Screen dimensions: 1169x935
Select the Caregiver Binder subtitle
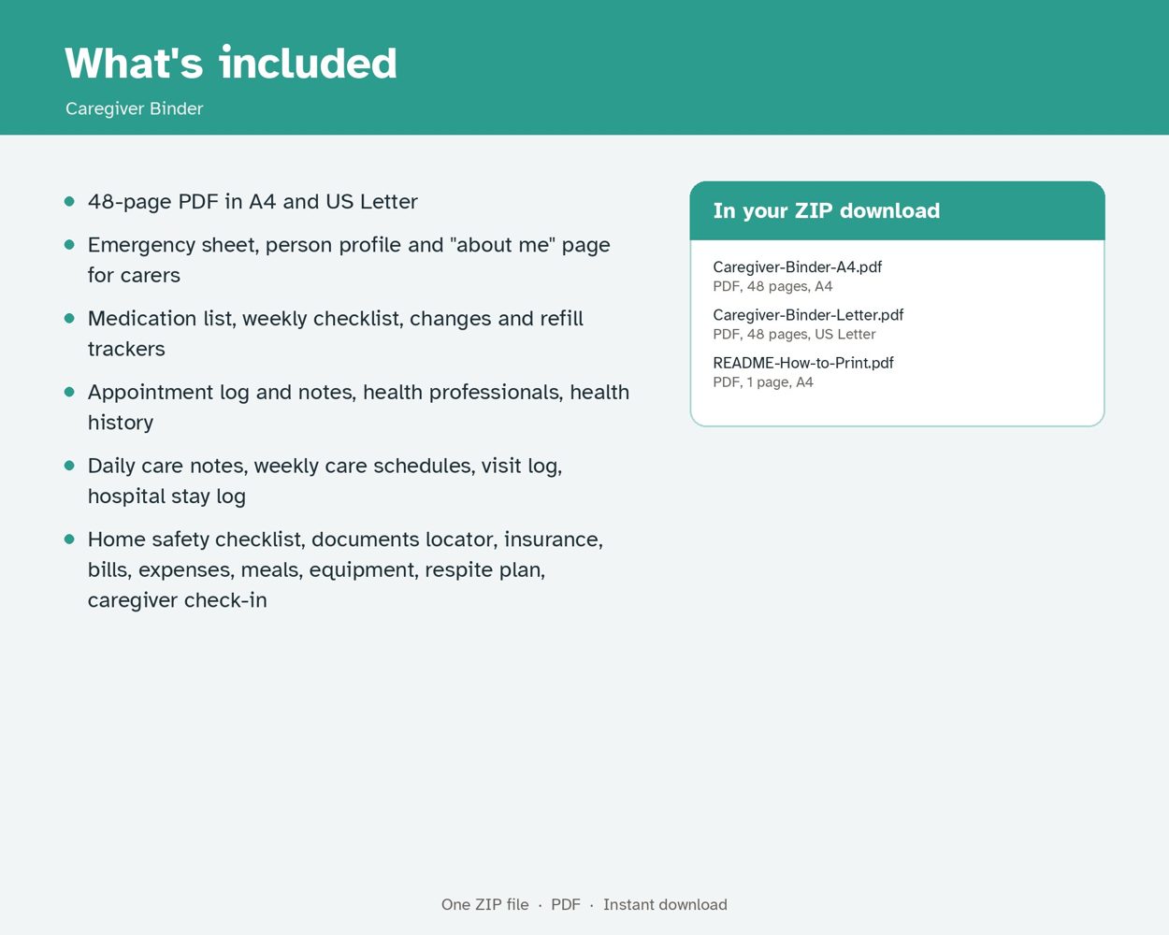(134, 108)
